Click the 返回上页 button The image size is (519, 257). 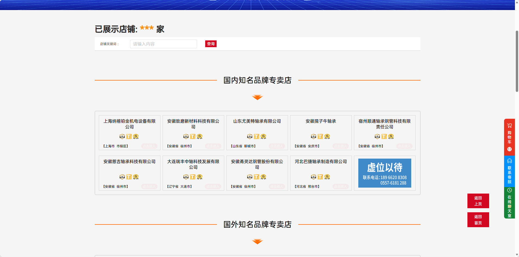(x=478, y=201)
